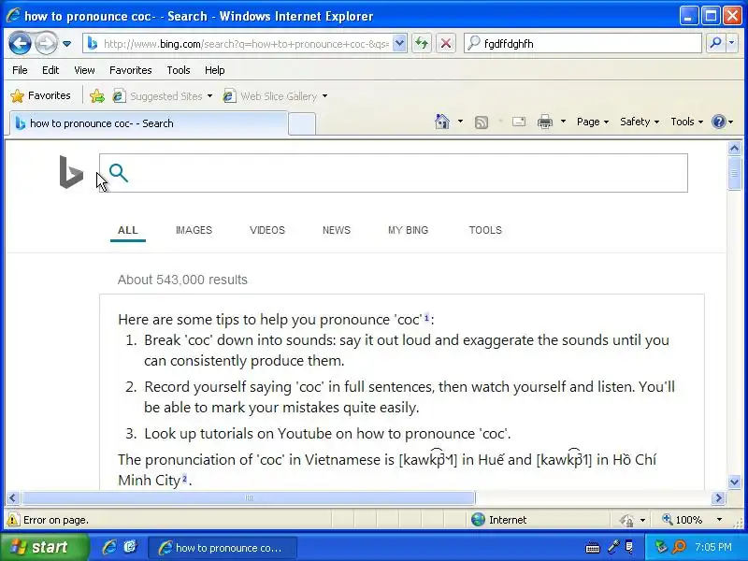Open the Safety dropdown menu
The height and width of the screenshot is (561, 748).
pyautogui.click(x=640, y=122)
